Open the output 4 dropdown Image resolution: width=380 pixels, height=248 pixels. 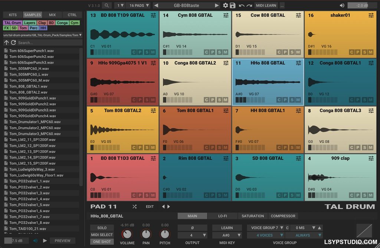[x=193, y=235]
